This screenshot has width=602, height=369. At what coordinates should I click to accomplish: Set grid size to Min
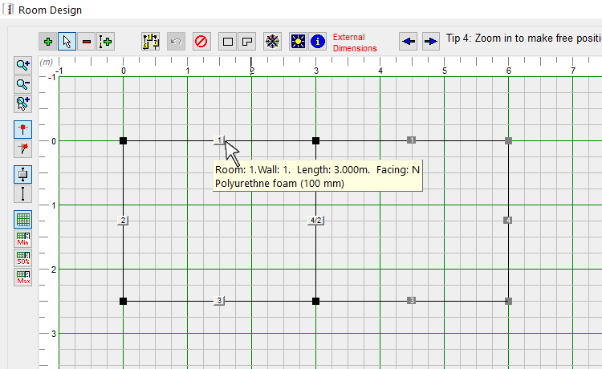pos(22,238)
